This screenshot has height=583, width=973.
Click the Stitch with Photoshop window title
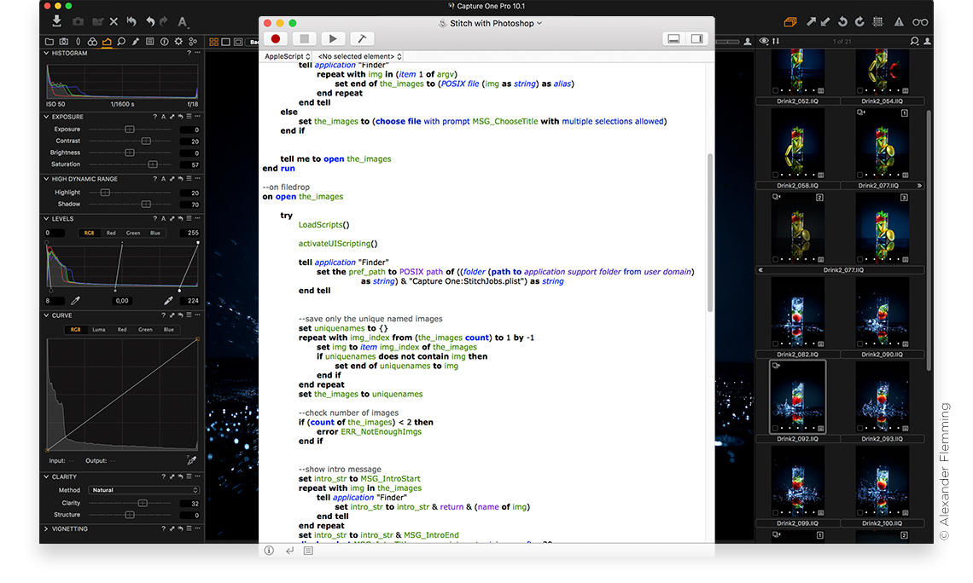[490, 23]
